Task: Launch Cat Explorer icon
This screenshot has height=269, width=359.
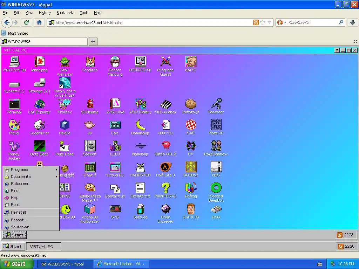Action: coord(39,106)
